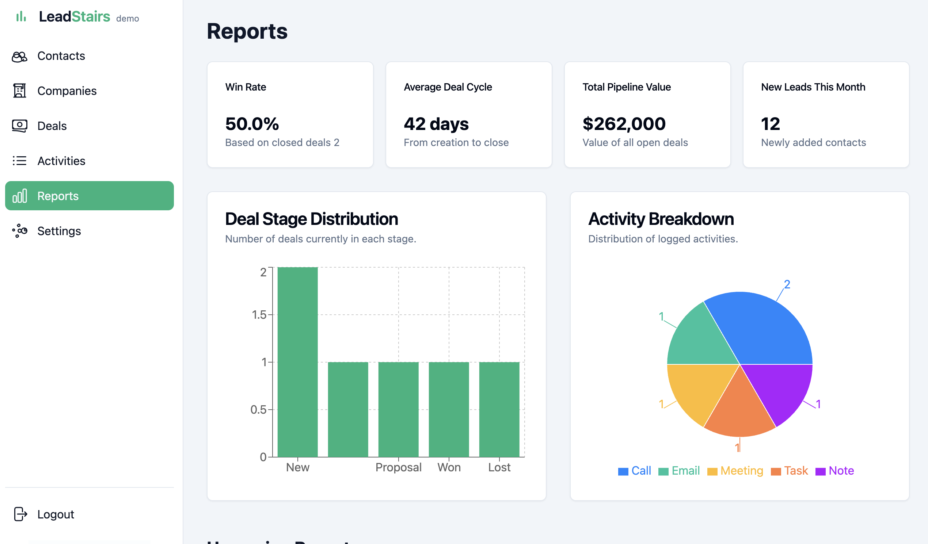Click the Reports bar-chart icon
The height and width of the screenshot is (544, 928).
tap(20, 196)
